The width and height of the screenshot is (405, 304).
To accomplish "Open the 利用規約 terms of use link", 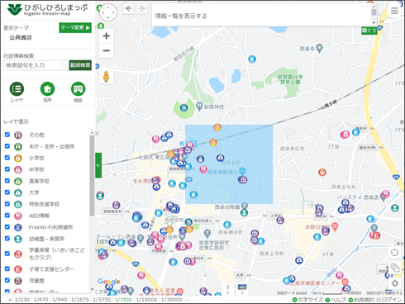I will 361,300.
